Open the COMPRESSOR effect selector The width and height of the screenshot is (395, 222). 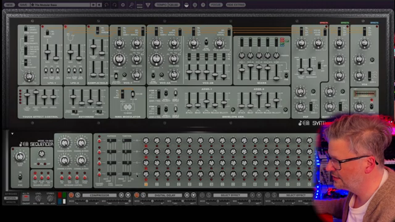coord(99,195)
